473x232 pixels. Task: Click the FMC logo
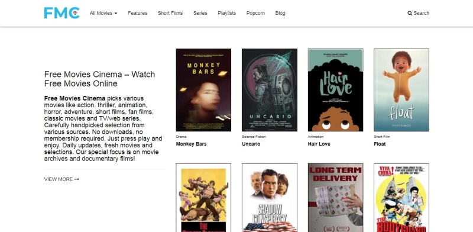(61, 13)
